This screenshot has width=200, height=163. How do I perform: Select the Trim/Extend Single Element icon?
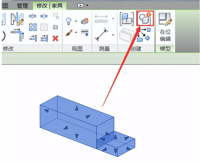coord(33,38)
